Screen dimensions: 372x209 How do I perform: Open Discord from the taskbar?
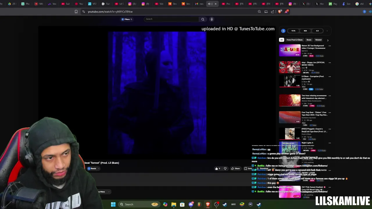(x=191, y=204)
